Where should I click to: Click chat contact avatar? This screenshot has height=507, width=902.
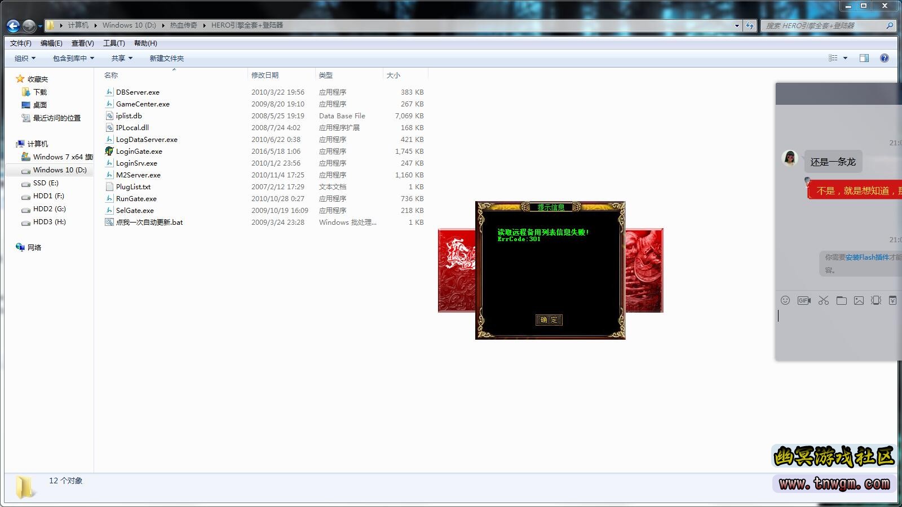[790, 158]
